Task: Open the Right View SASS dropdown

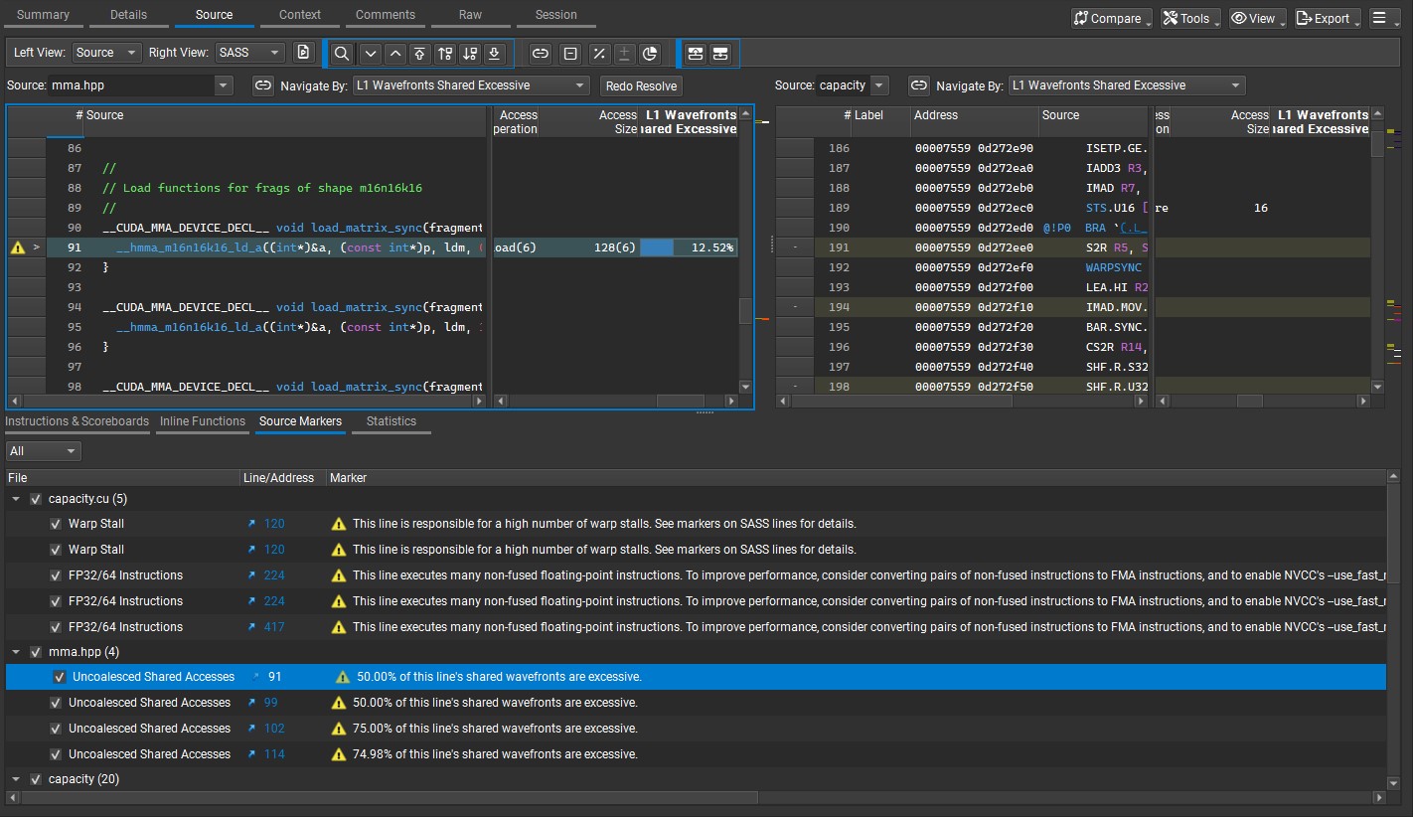Action: pos(249,53)
